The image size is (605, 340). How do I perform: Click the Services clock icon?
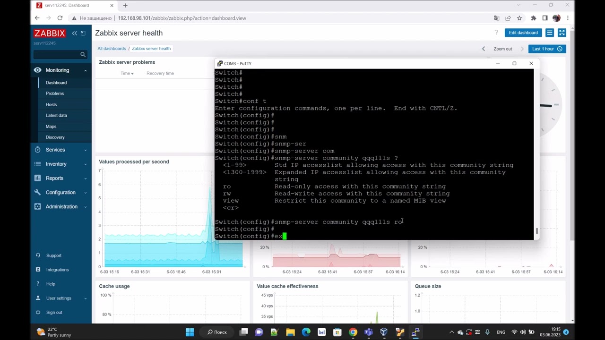(37, 150)
